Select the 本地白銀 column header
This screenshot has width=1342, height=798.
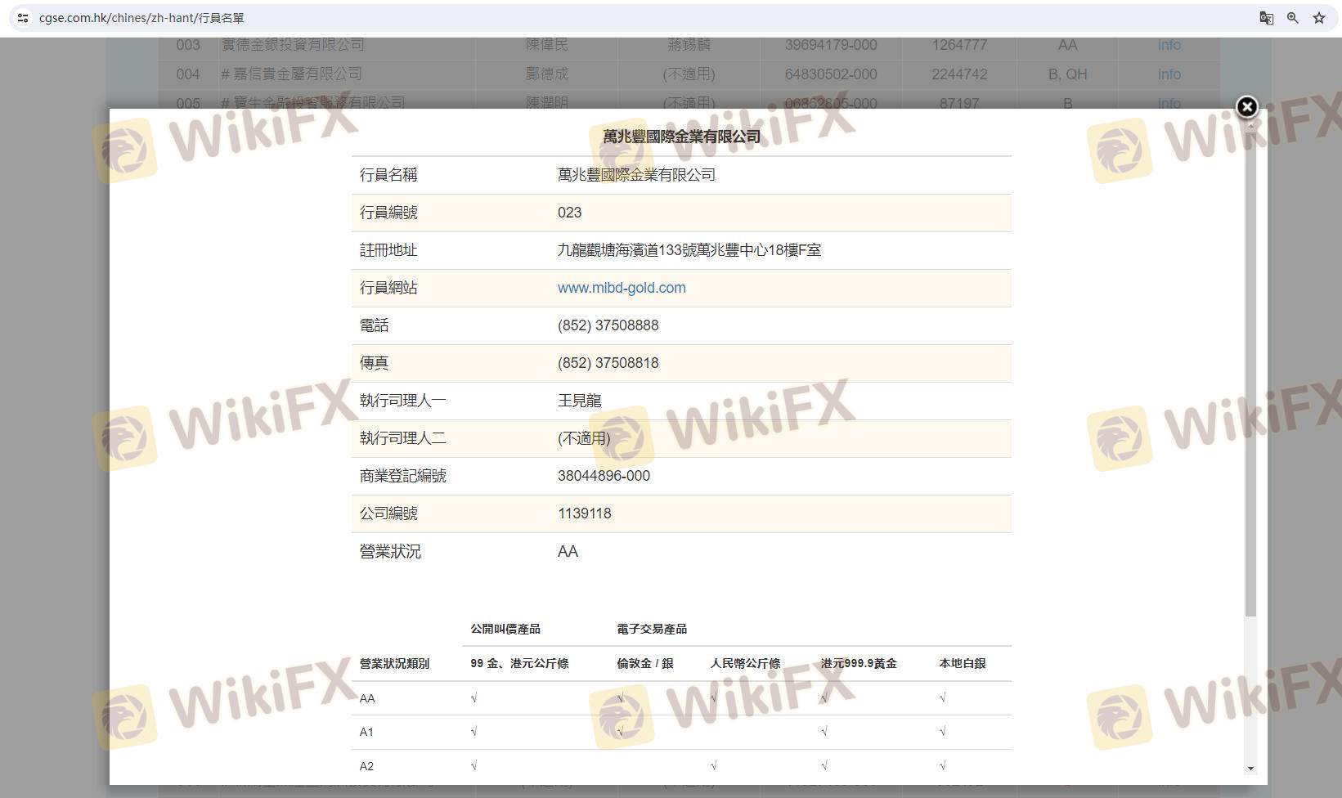pos(963,664)
